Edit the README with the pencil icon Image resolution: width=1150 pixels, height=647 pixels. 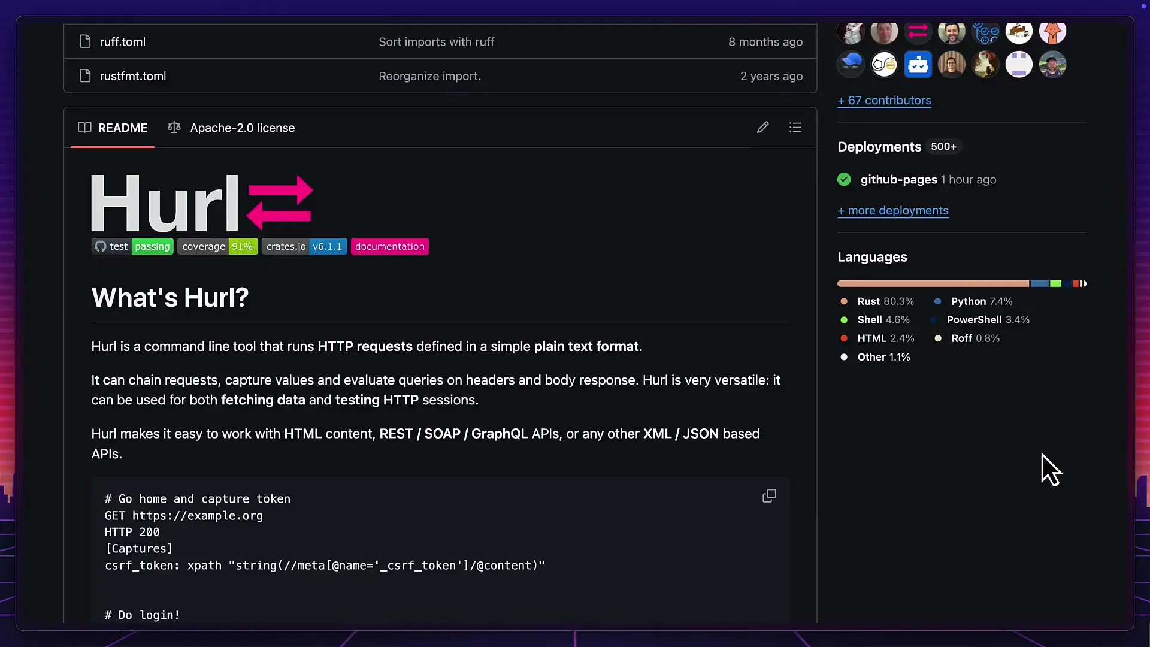click(762, 127)
